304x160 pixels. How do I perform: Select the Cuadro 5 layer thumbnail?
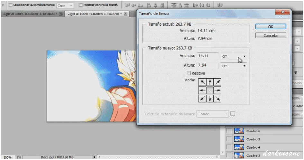239,139
